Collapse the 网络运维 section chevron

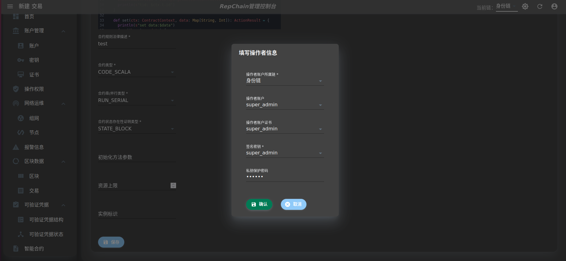63,104
